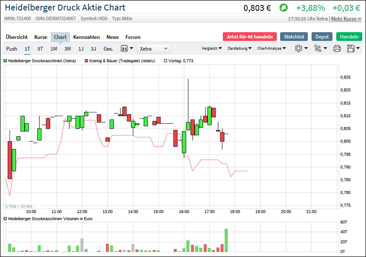Open chart settings gear menu
Screen dimensions: 366x257
(x=301, y=48)
